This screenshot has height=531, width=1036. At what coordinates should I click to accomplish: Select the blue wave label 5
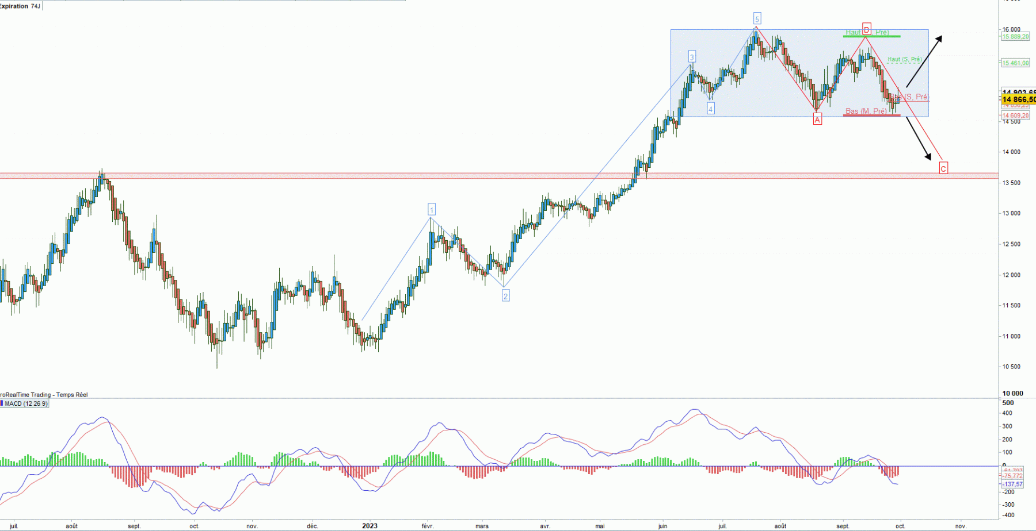[757, 19]
